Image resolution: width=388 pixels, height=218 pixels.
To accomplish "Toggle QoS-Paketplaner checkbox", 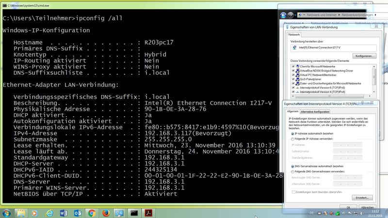I will [293, 79].
